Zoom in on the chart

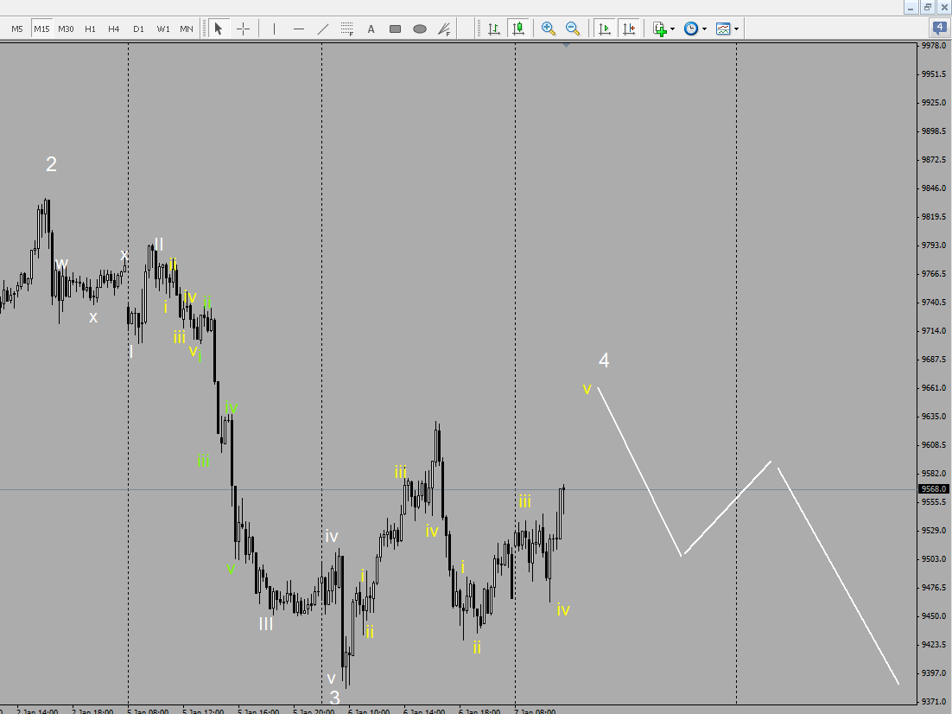coord(548,29)
